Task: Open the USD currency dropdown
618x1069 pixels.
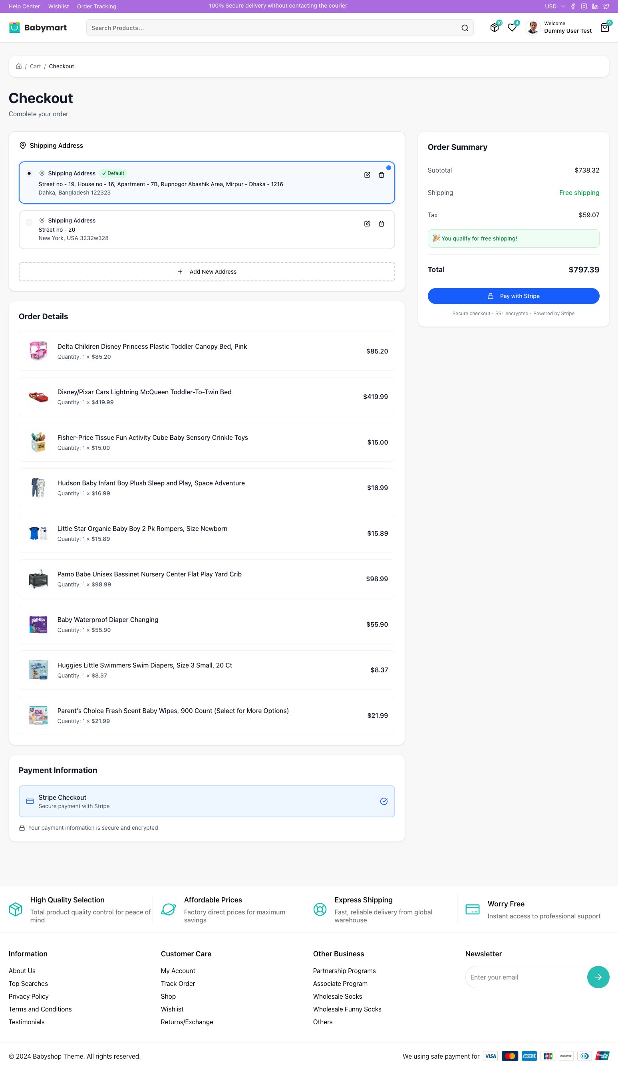Action: pyautogui.click(x=555, y=6)
